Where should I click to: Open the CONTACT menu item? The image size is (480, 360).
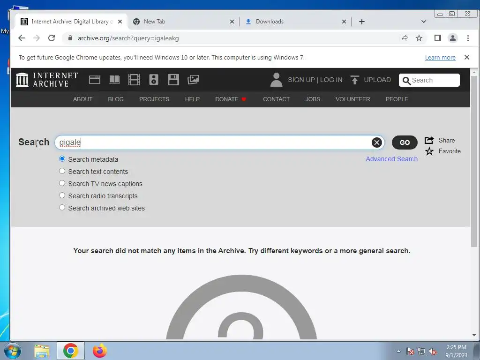click(276, 99)
